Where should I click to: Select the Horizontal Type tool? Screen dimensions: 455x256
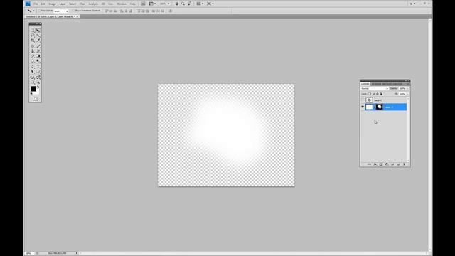[38, 66]
